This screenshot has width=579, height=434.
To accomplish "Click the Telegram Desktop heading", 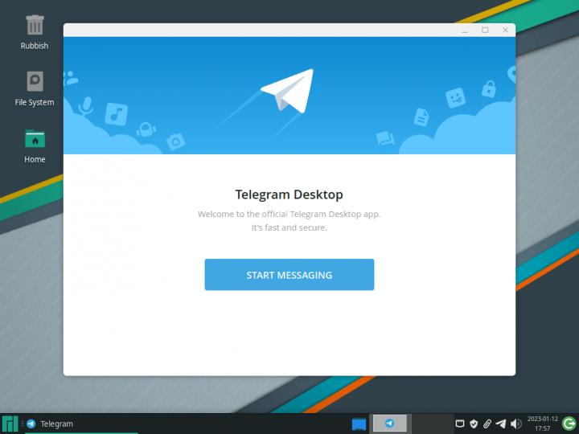I will 289,194.
